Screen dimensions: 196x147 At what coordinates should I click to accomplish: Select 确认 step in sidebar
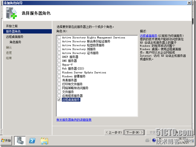coord(9,47)
